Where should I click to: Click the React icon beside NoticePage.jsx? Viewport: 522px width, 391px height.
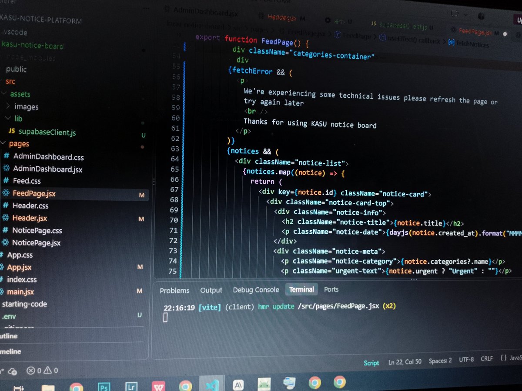tap(5, 242)
